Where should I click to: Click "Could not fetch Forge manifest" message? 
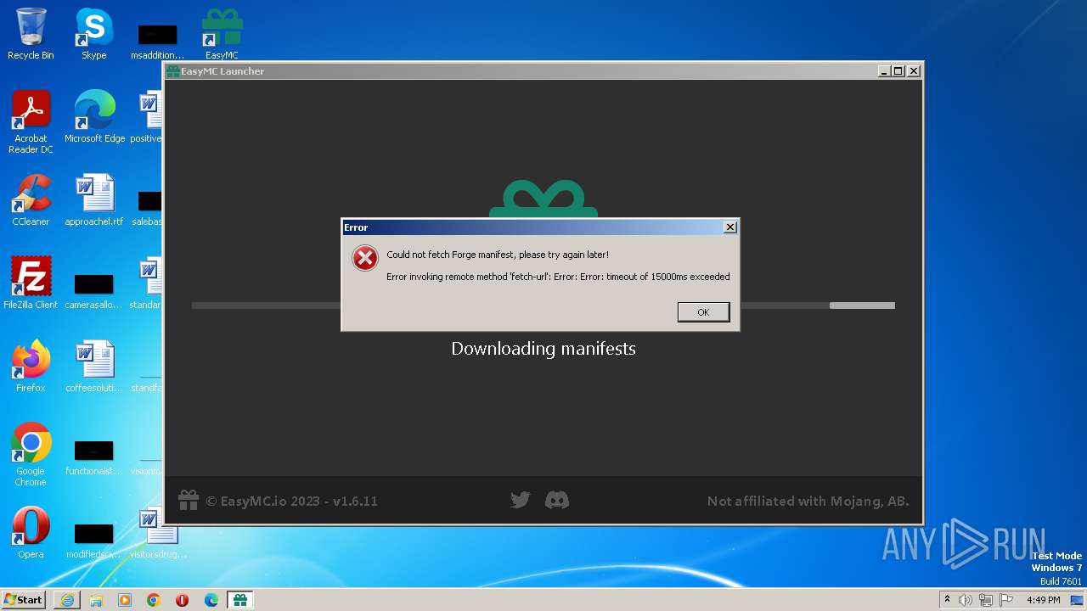pos(498,255)
